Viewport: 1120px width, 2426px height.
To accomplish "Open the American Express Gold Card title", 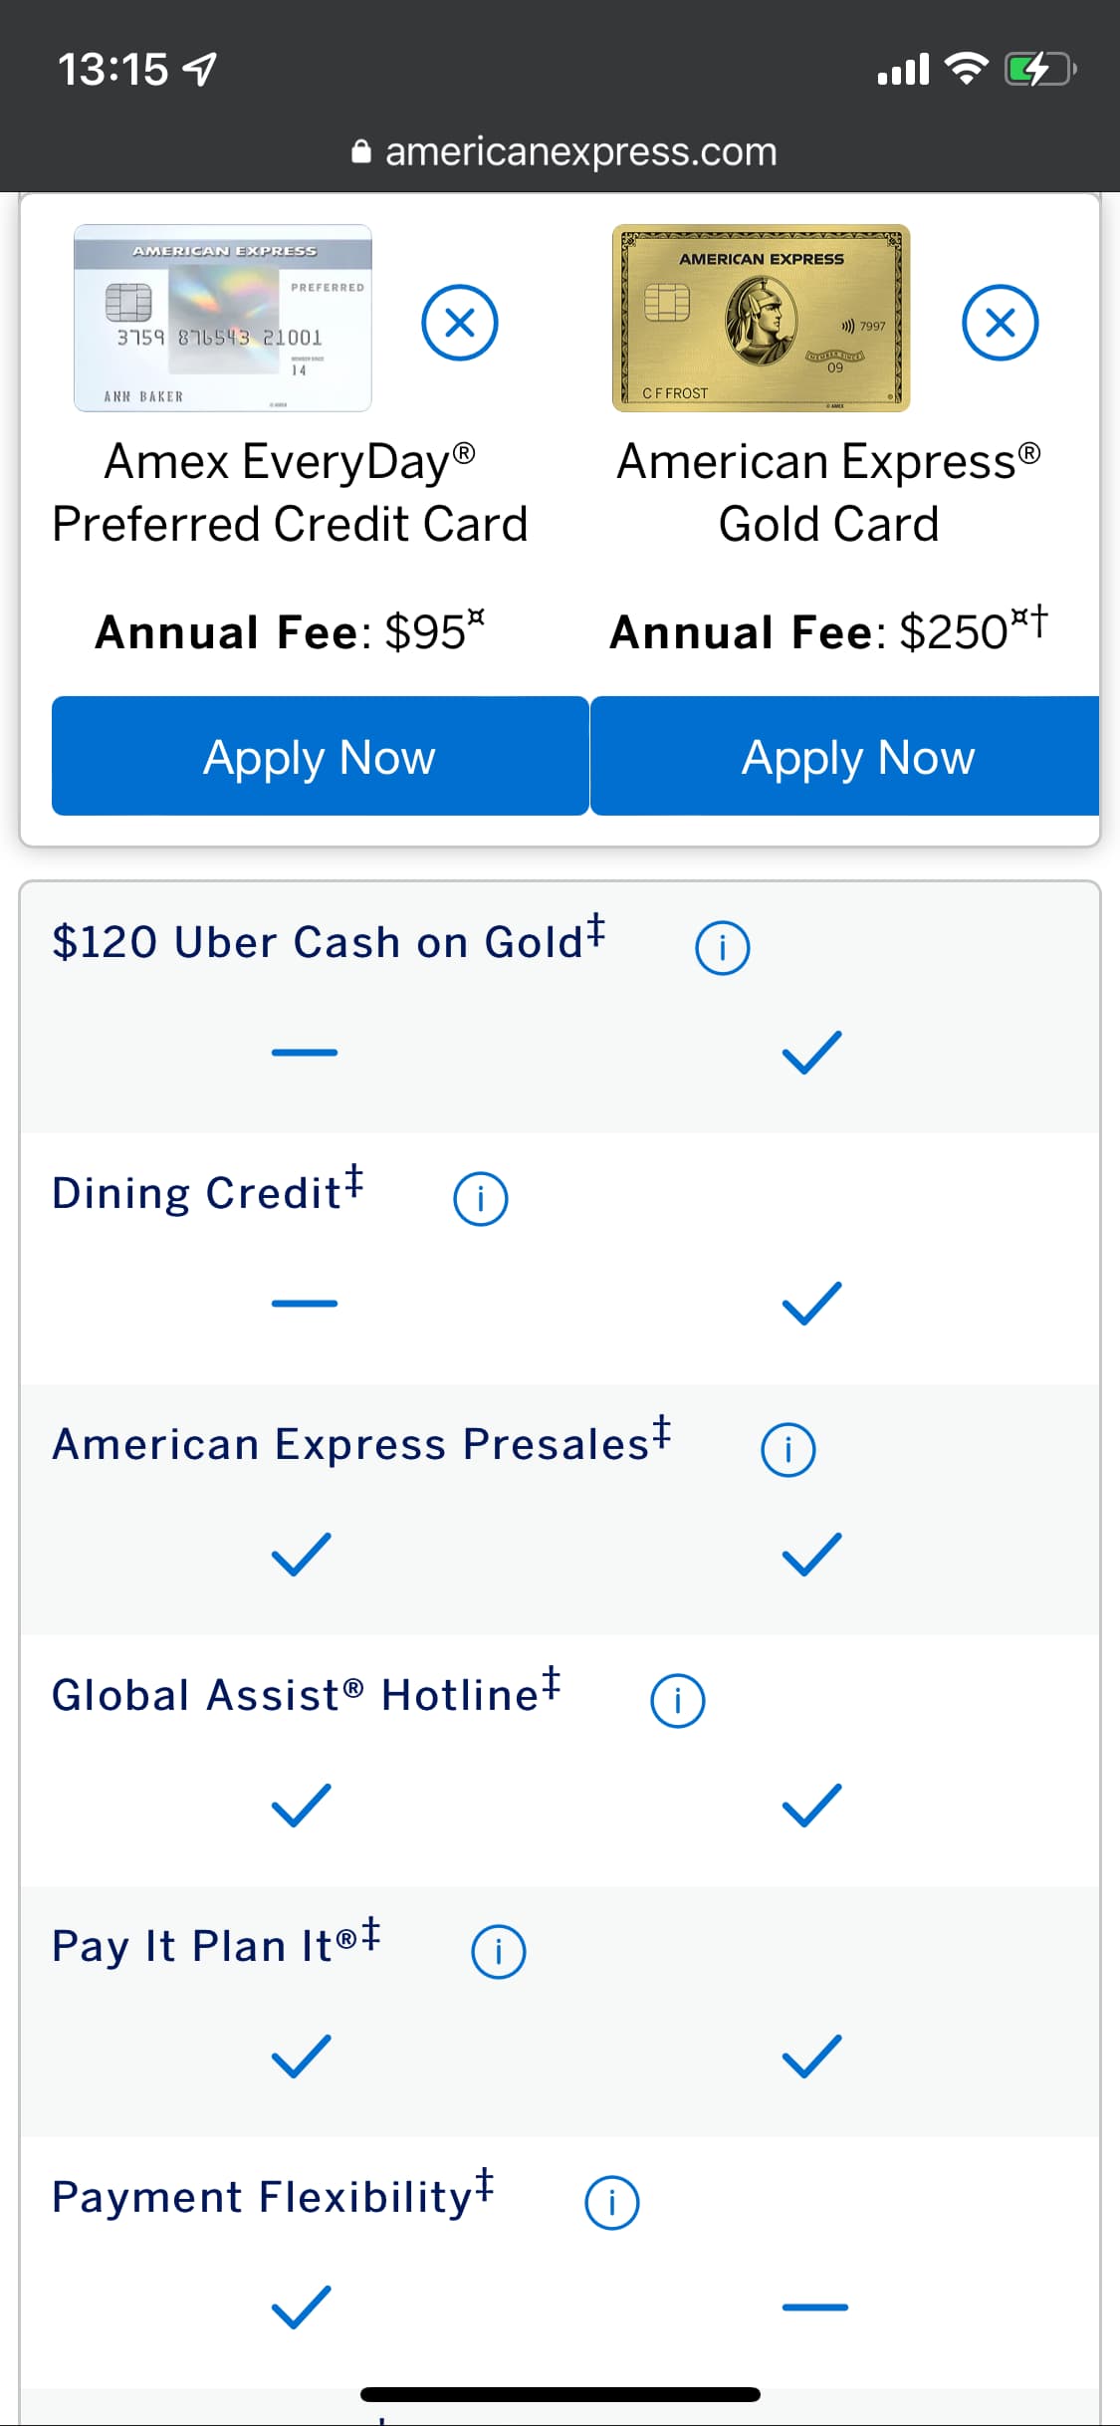I will 828,492.
